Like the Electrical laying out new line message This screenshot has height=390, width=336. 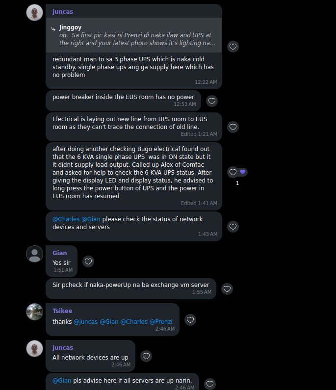[x=233, y=127]
